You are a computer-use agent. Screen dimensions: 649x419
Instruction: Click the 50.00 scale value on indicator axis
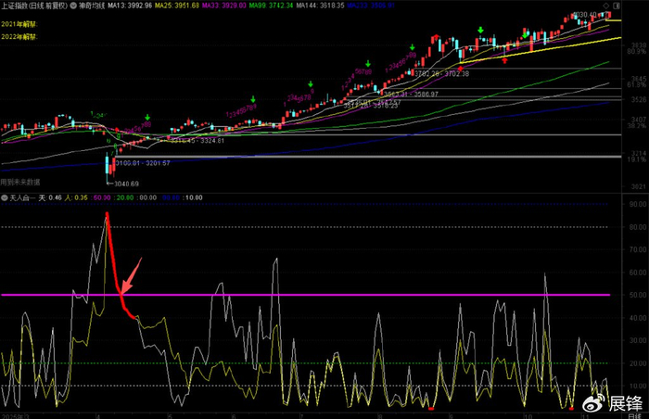pos(638,295)
